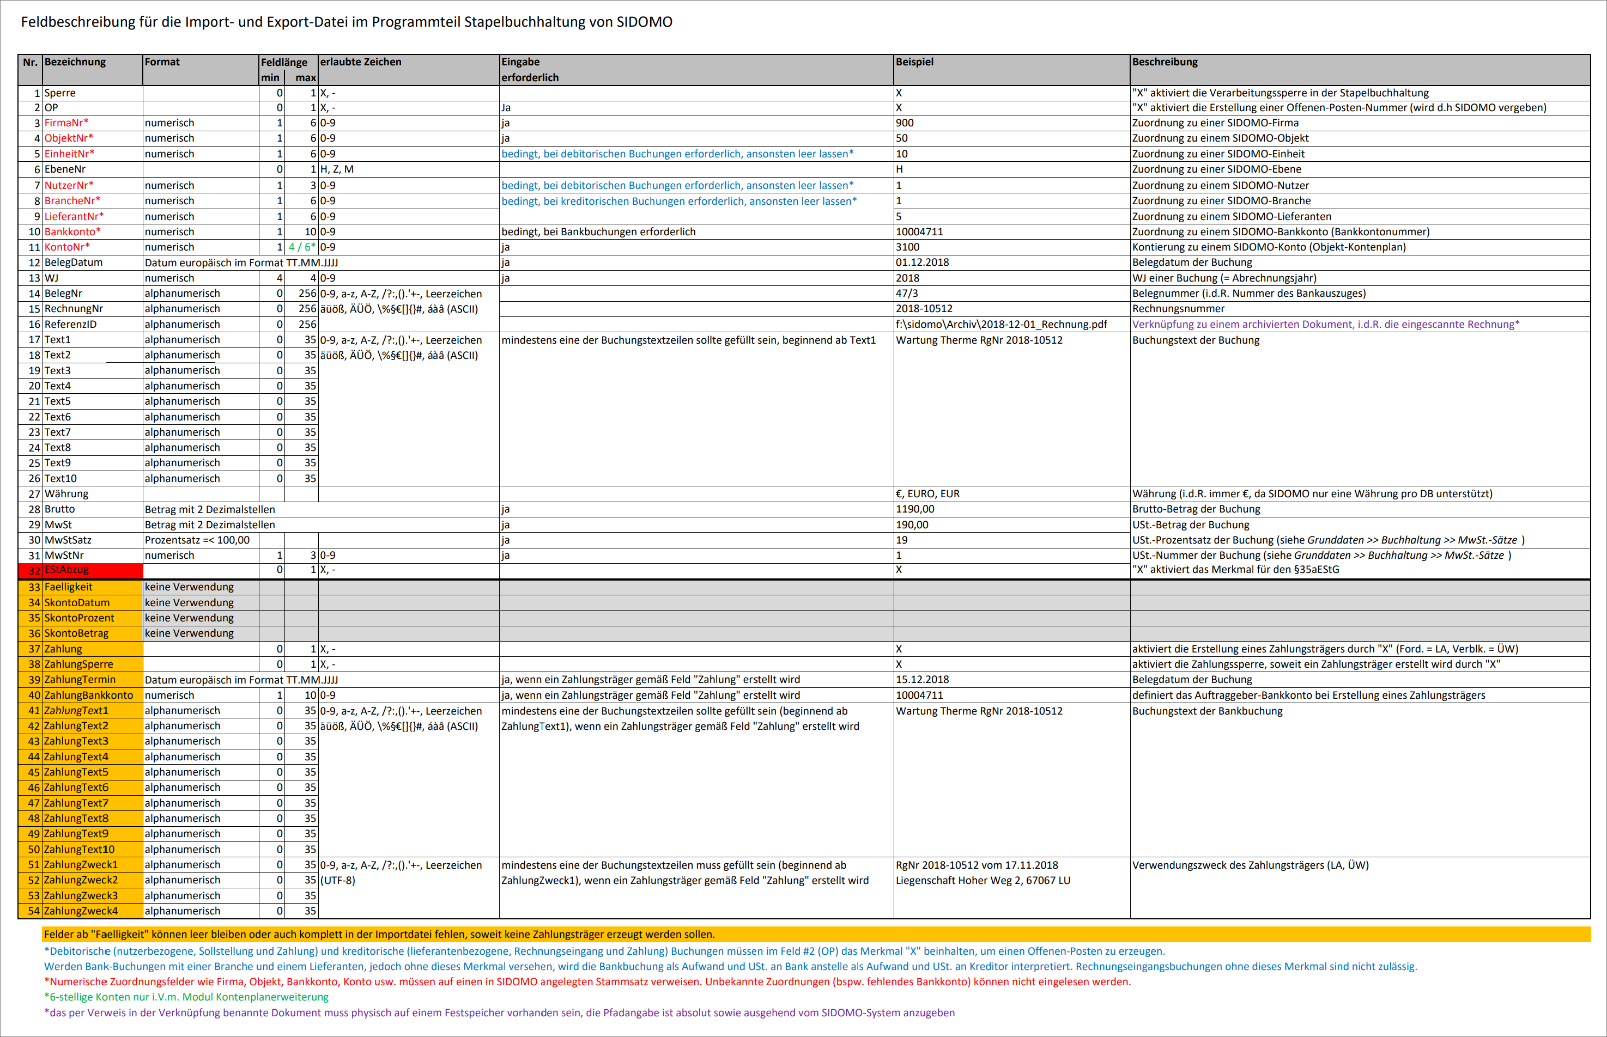This screenshot has width=1607, height=1037.
Task: Click the example 'RgNr 2018-10512 vom 17.11.2018'
Action: 977,865
